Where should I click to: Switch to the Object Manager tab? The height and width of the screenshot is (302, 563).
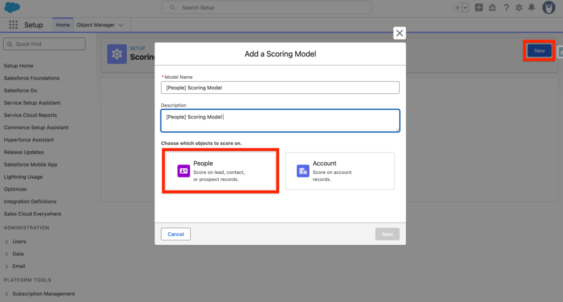point(96,25)
